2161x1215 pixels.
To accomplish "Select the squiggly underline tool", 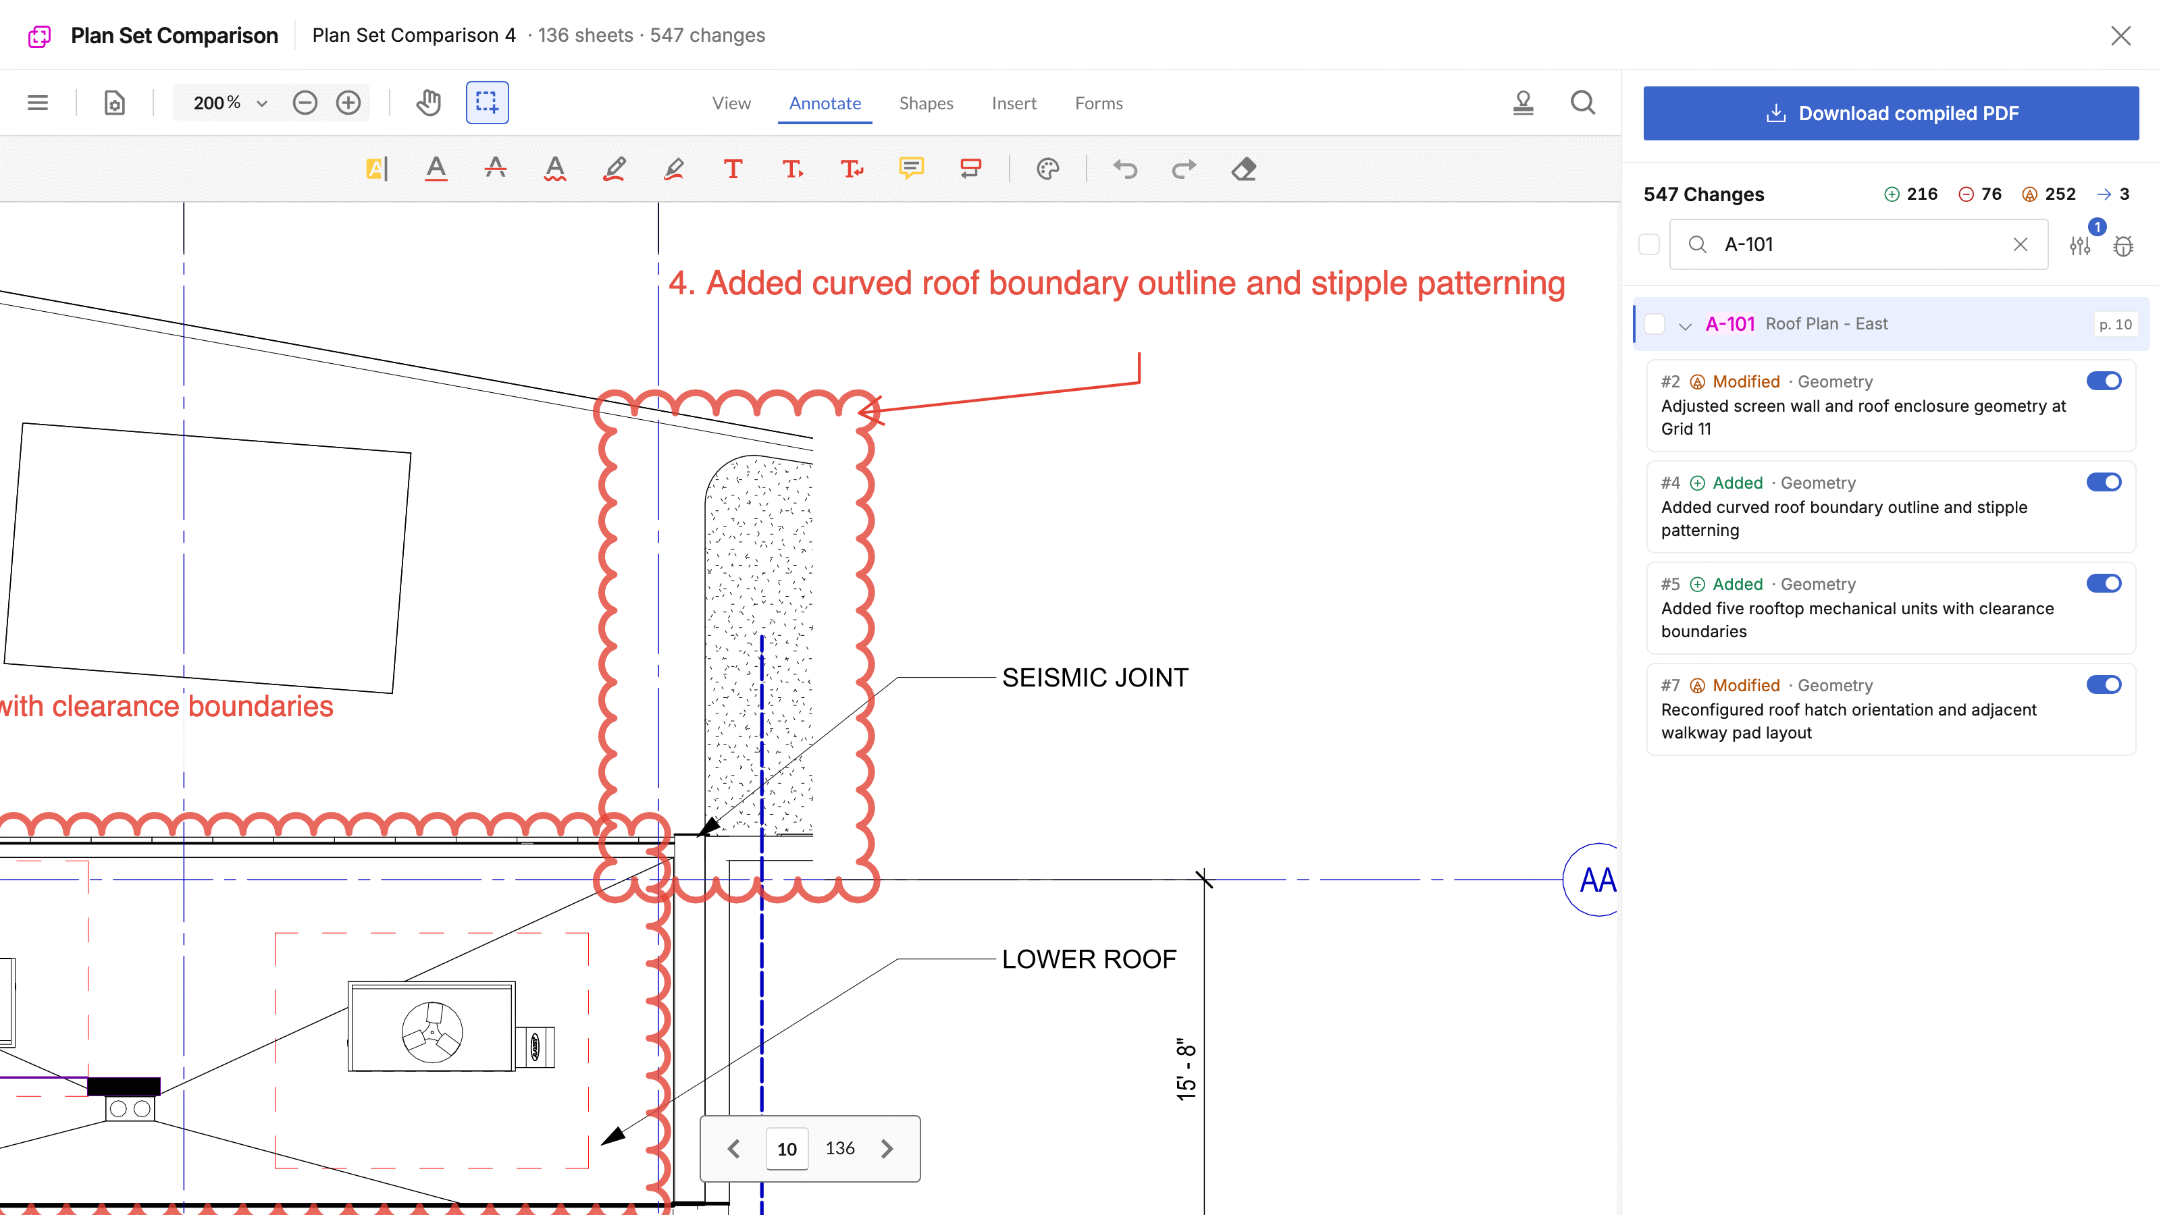I will coord(555,169).
